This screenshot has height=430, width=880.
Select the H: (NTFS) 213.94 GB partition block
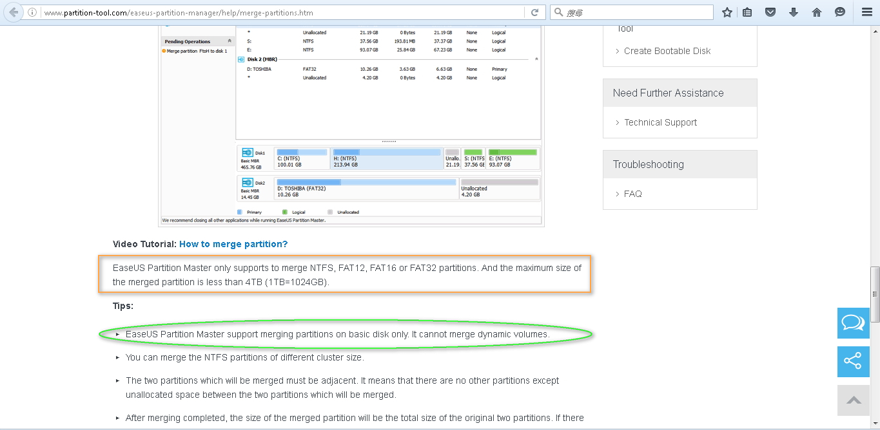click(387, 158)
